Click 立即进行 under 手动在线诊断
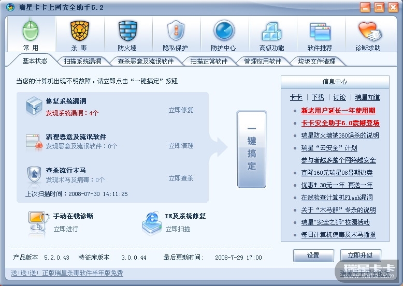The width and height of the screenshot is (403, 286). pos(66,229)
